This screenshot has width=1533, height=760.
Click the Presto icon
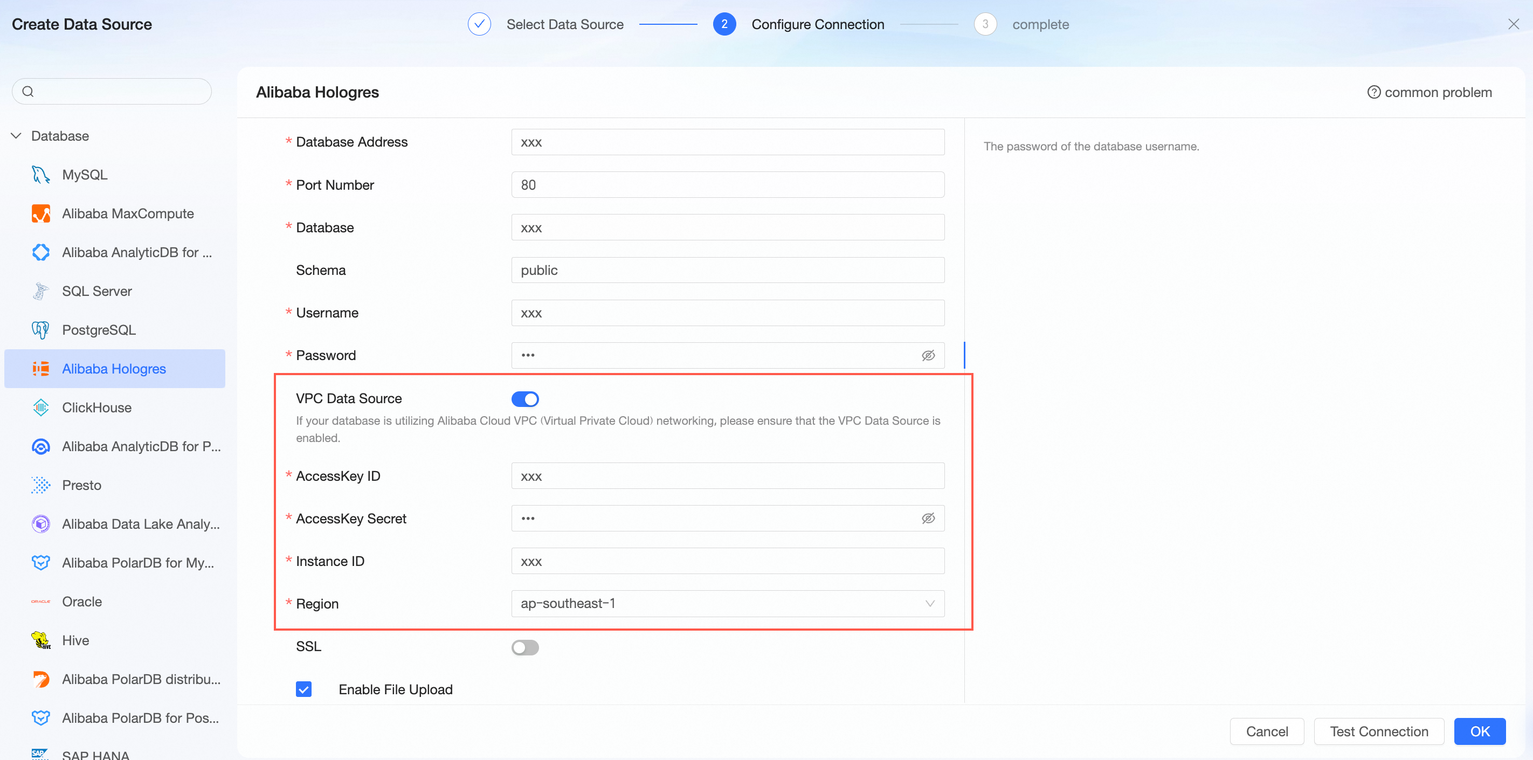point(40,485)
